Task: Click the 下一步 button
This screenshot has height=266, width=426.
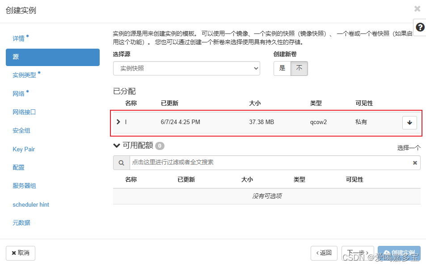Action: pyautogui.click(x=358, y=253)
